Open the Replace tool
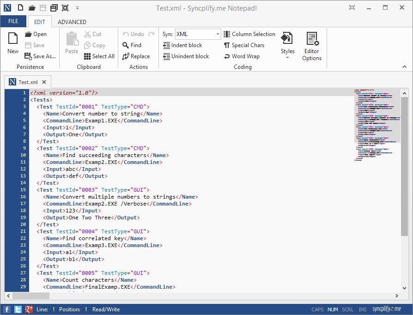Viewport: 413px width, 315px height. tap(136, 56)
